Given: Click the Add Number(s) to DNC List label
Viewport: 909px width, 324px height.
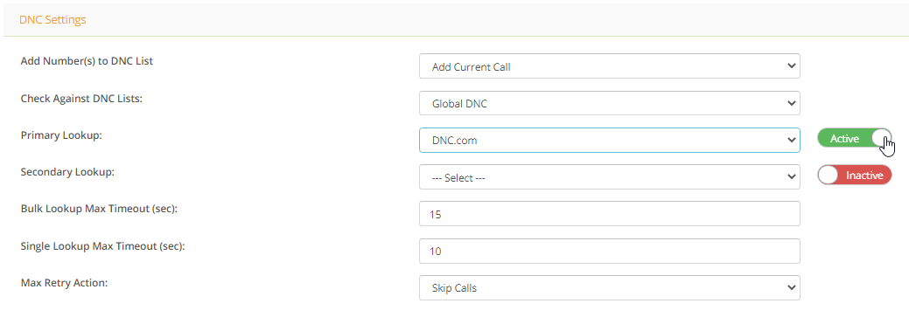Looking at the screenshot, I should tap(87, 61).
